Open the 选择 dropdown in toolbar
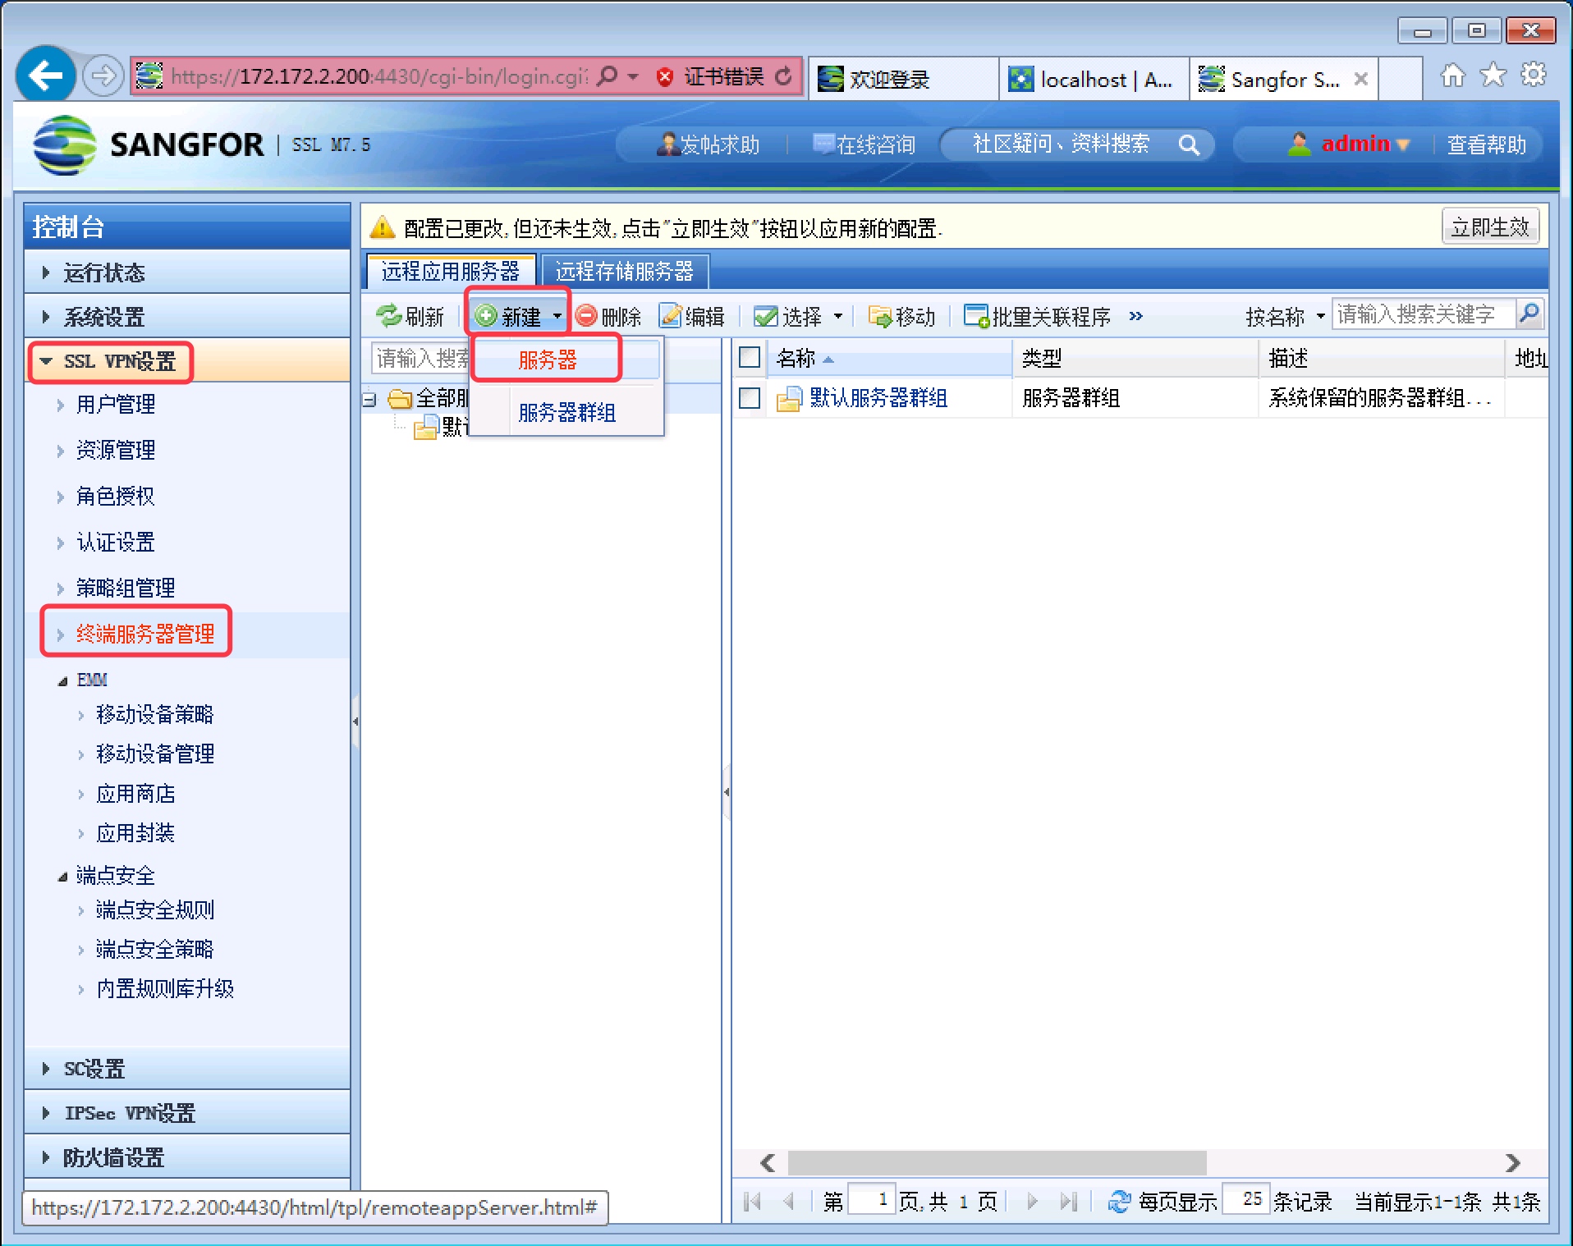This screenshot has width=1573, height=1246. (799, 316)
